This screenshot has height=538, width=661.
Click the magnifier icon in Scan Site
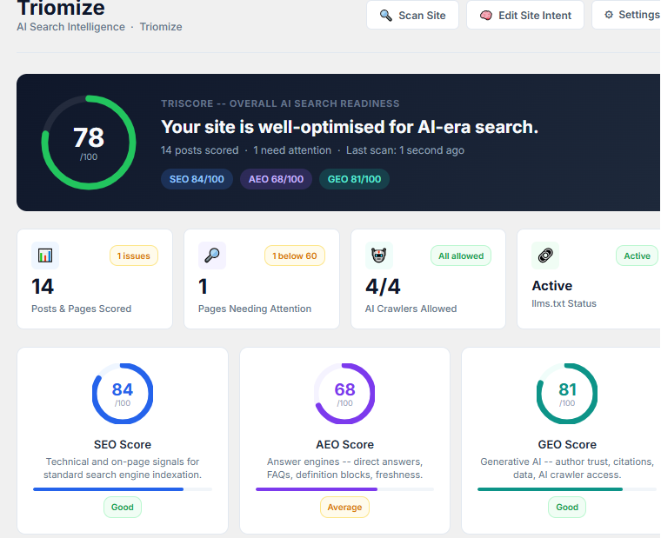point(385,16)
